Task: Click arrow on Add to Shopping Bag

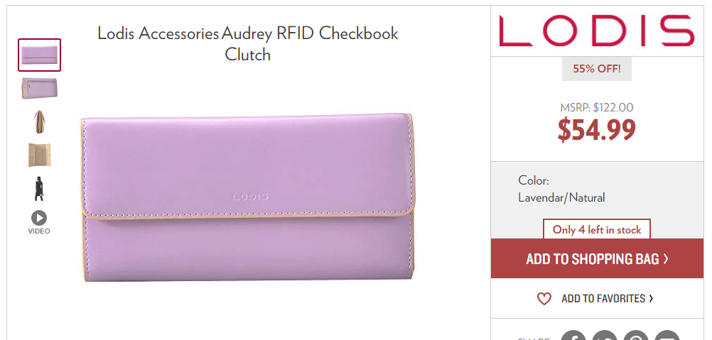Action: (x=666, y=259)
